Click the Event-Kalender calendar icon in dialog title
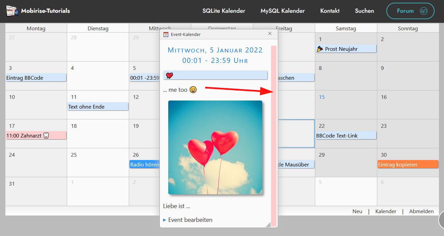The width and height of the screenshot is (444, 236). pyautogui.click(x=166, y=34)
